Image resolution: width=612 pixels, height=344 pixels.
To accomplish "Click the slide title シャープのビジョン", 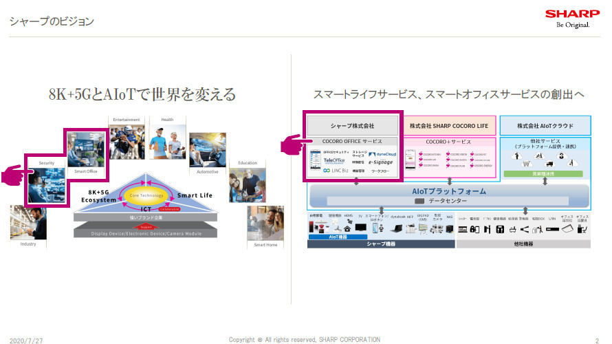I will click(52, 21).
